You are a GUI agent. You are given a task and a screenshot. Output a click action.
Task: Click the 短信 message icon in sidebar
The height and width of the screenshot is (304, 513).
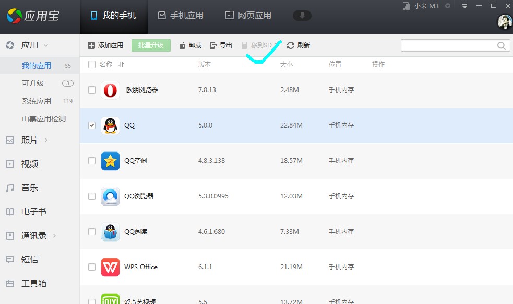(10, 259)
